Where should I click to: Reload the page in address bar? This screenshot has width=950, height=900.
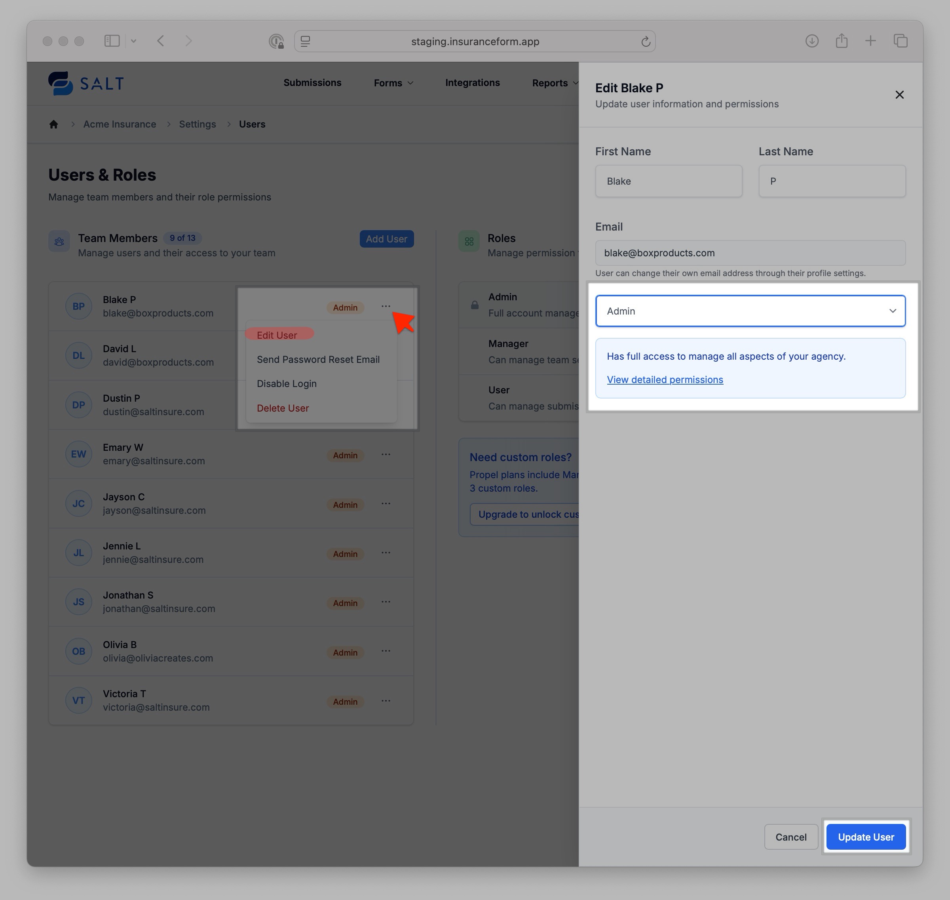(x=645, y=42)
